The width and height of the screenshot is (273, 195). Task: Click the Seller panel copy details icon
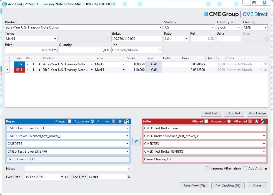(263, 121)
